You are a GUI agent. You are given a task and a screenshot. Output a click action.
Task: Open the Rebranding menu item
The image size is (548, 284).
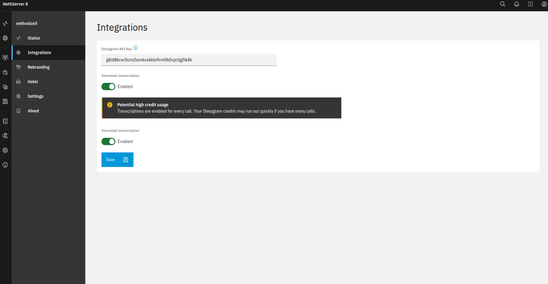click(38, 67)
